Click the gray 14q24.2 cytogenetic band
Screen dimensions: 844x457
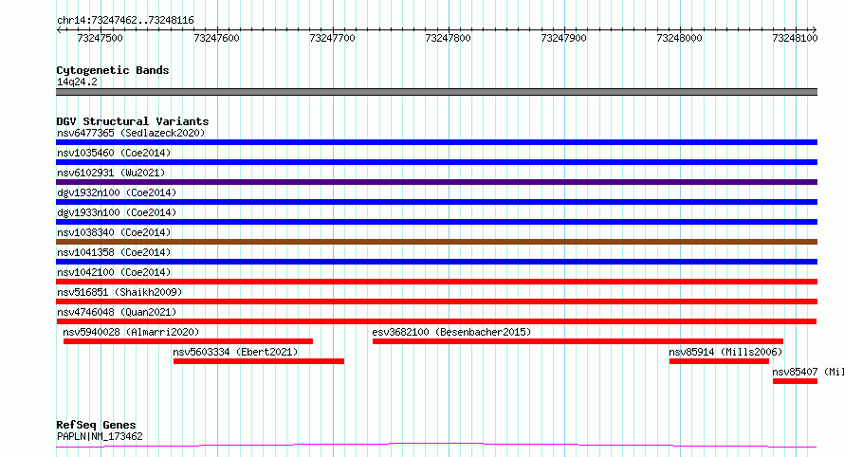point(436,92)
